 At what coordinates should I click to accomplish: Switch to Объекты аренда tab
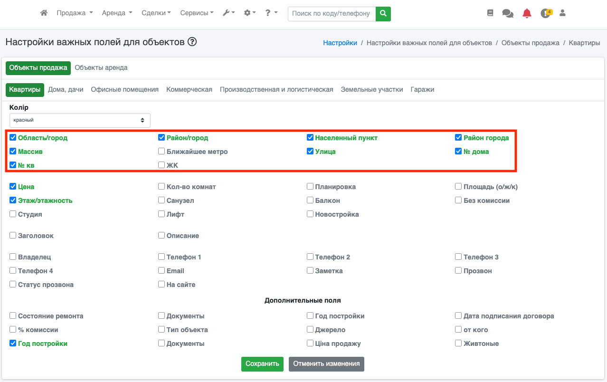pyautogui.click(x=101, y=67)
